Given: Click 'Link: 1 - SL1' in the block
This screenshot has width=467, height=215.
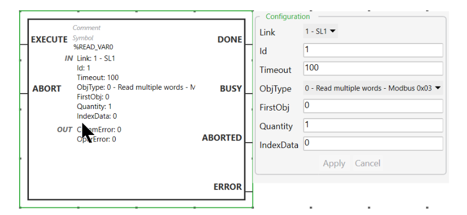Looking at the screenshot, I should 96,58.
